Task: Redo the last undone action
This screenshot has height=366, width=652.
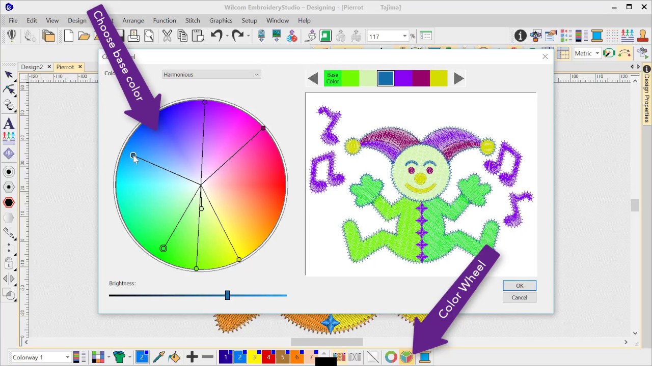Action: (238, 36)
